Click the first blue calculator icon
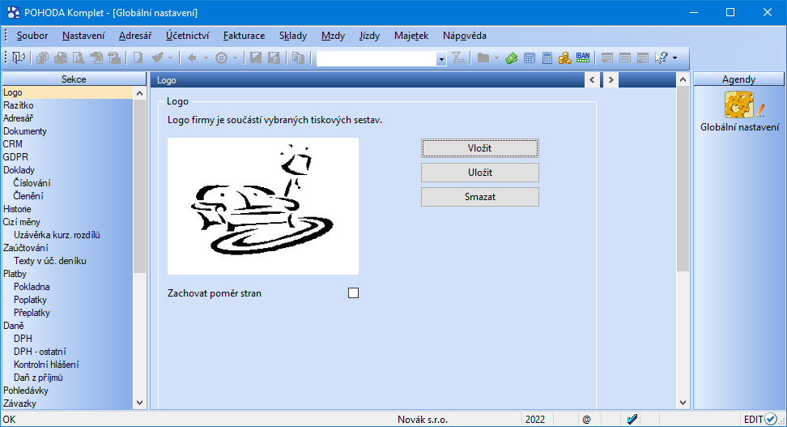This screenshot has width=787, height=427. pos(530,58)
